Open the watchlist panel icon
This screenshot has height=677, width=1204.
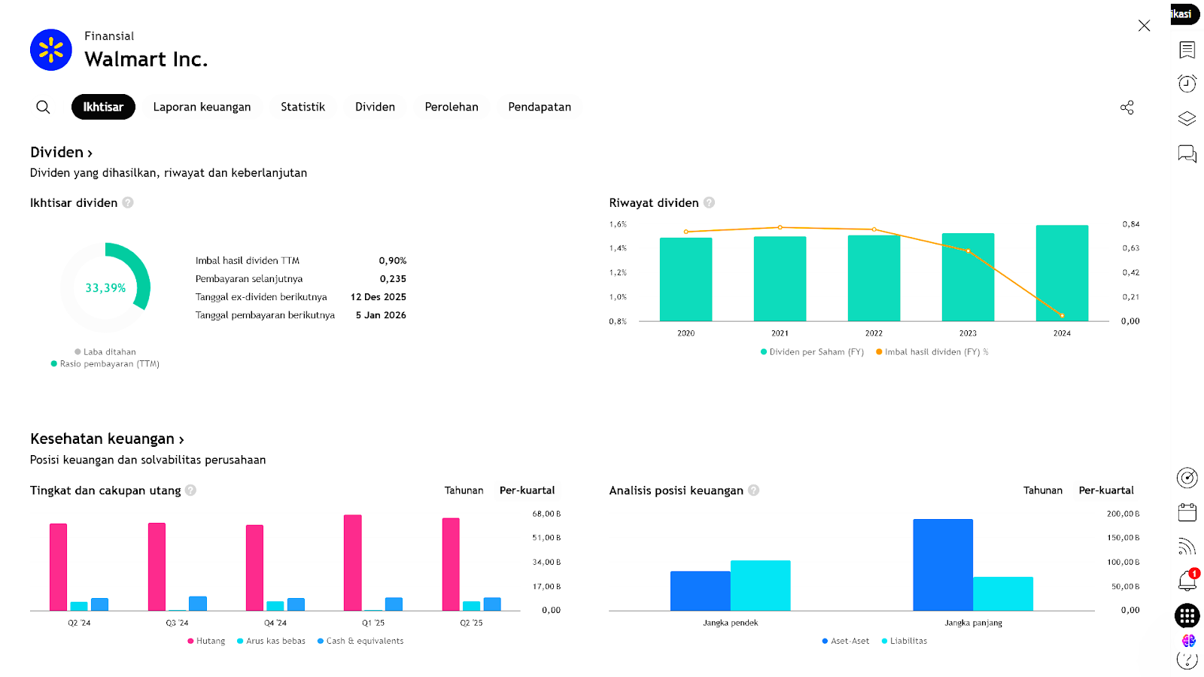click(x=1187, y=50)
